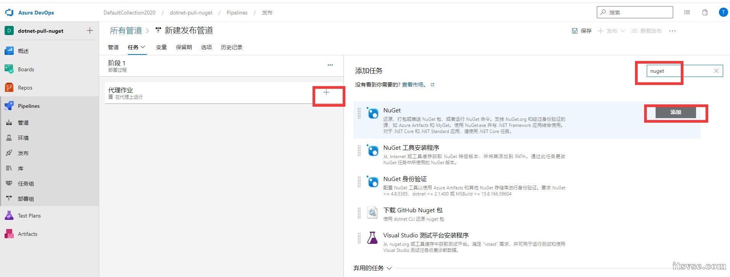Open 阶段 1 more options ellipsis
The image size is (730, 277).
pyautogui.click(x=330, y=65)
